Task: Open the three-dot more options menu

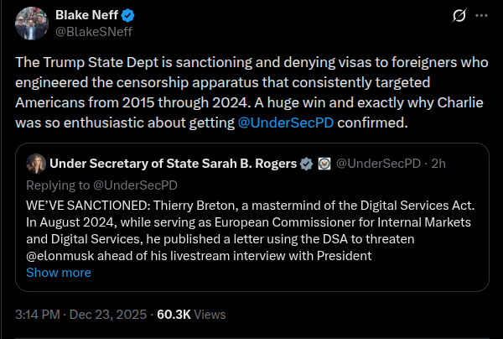Action: [481, 16]
